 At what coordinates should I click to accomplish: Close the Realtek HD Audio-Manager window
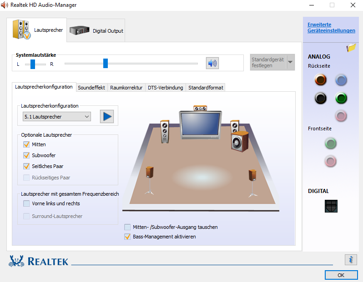tap(353, 5)
